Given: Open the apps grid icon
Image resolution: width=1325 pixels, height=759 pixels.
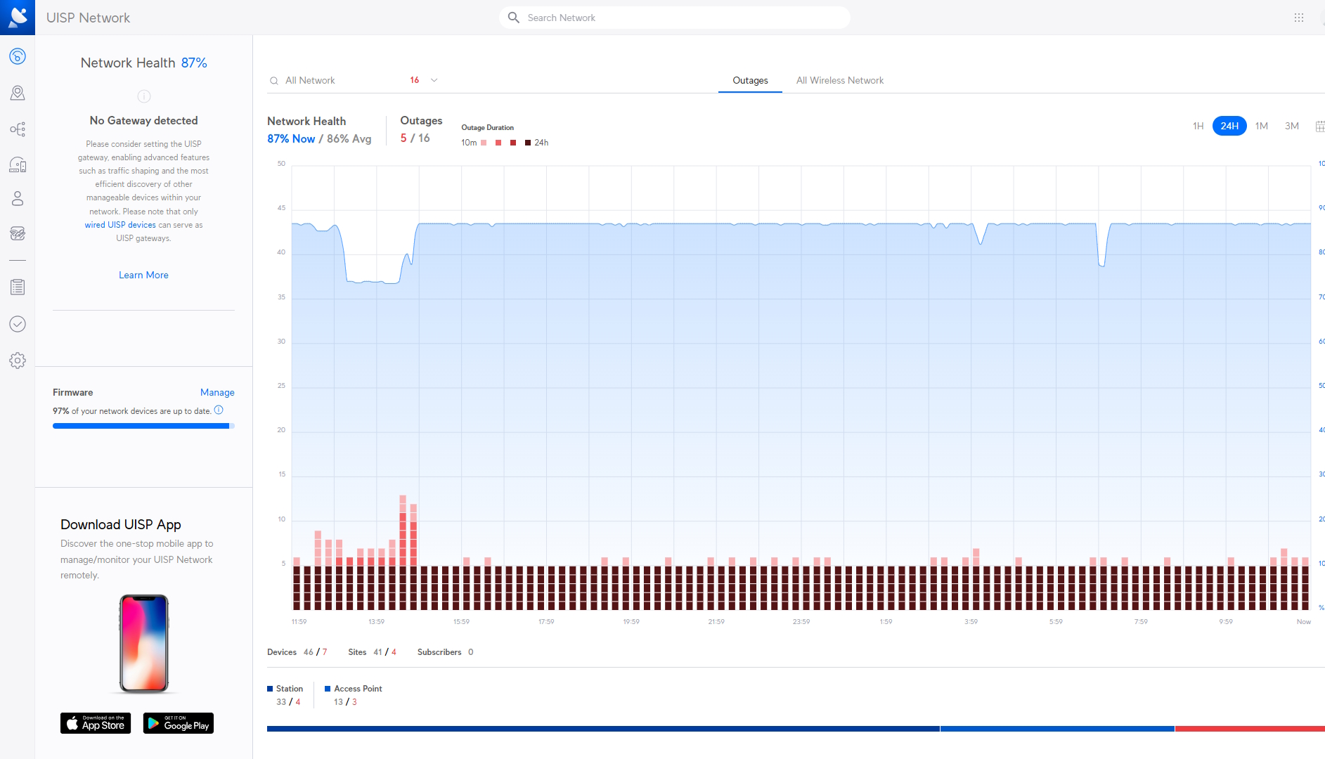Looking at the screenshot, I should pyautogui.click(x=1298, y=18).
